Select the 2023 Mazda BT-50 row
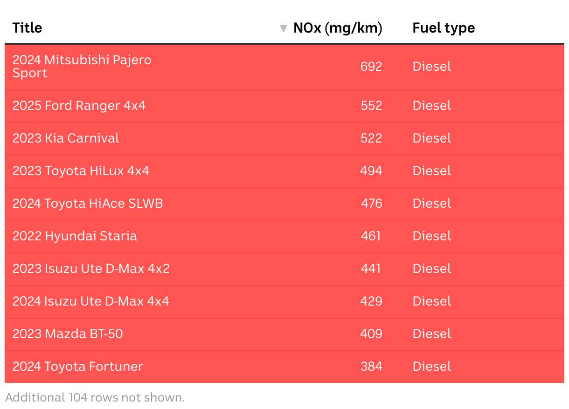Image resolution: width=569 pixels, height=409 pixels. (68, 334)
